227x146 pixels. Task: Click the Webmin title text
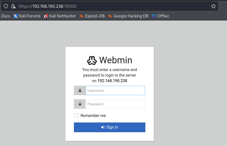[116, 60]
